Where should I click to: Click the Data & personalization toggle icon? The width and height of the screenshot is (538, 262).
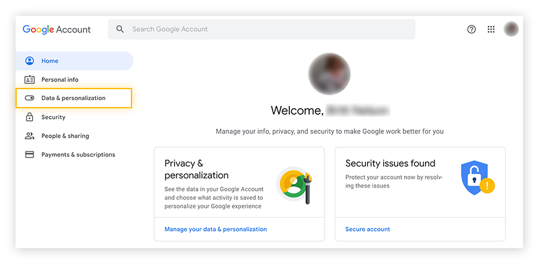[29, 98]
